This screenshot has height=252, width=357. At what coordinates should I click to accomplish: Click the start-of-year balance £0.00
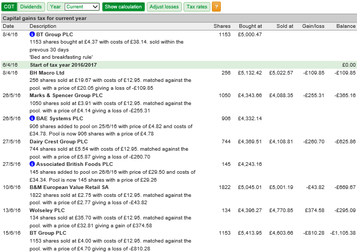[x=349, y=65]
